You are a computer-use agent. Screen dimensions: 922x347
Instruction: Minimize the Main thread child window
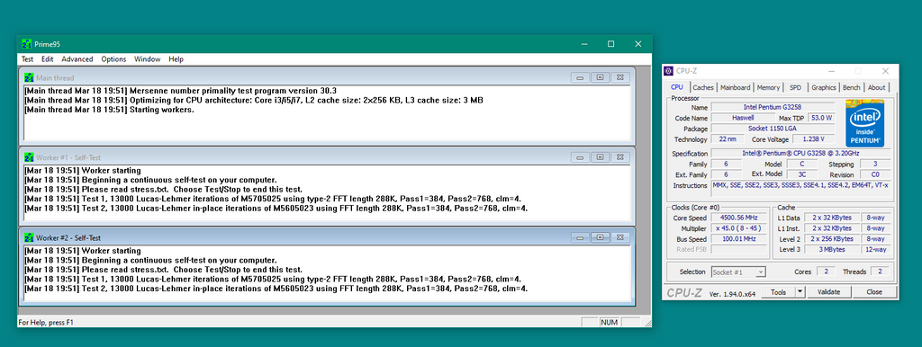pyautogui.click(x=580, y=77)
